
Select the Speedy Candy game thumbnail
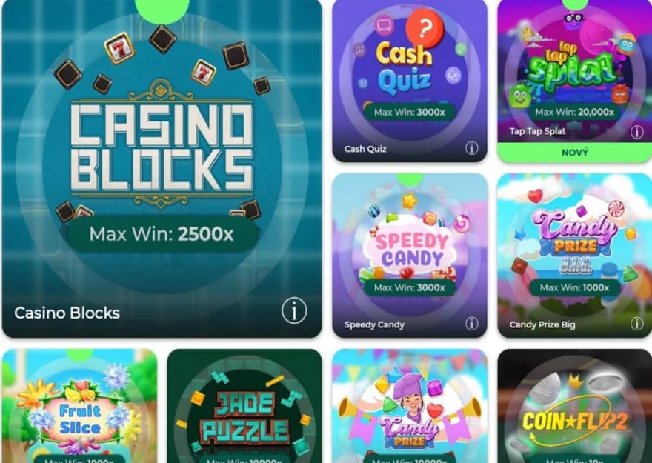pyautogui.click(x=410, y=255)
